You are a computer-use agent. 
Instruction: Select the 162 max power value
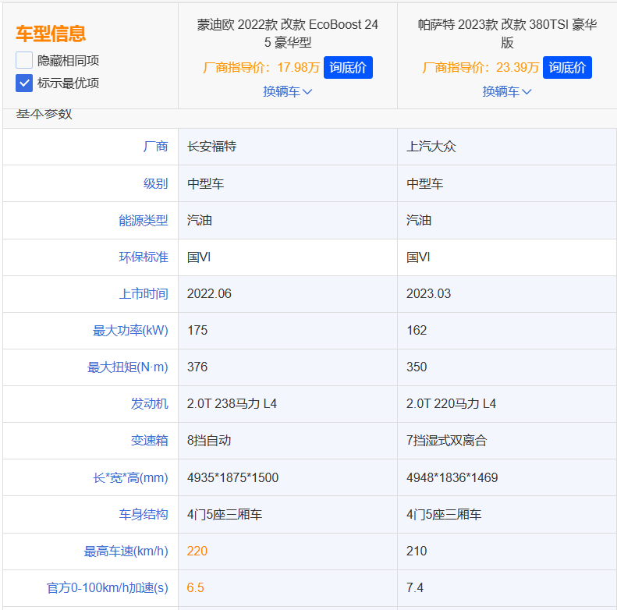point(417,330)
